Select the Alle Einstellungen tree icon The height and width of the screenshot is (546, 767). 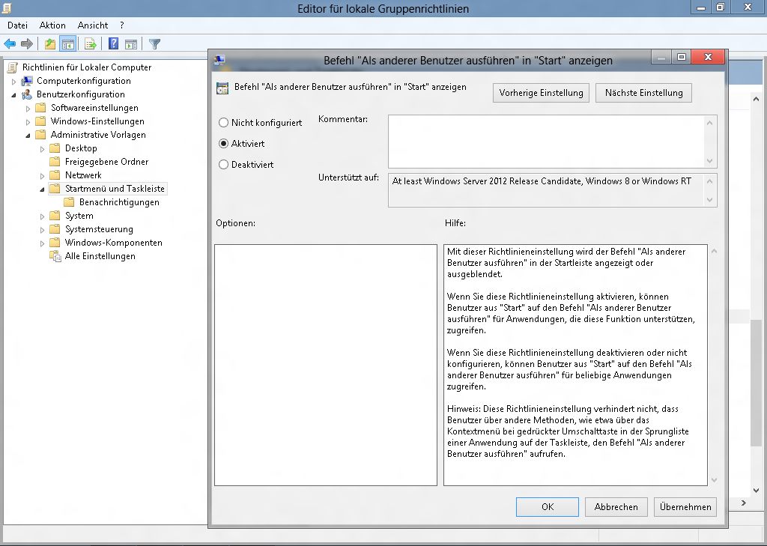pos(55,256)
